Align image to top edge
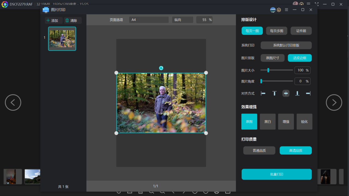The image size is (349, 196). point(274,93)
